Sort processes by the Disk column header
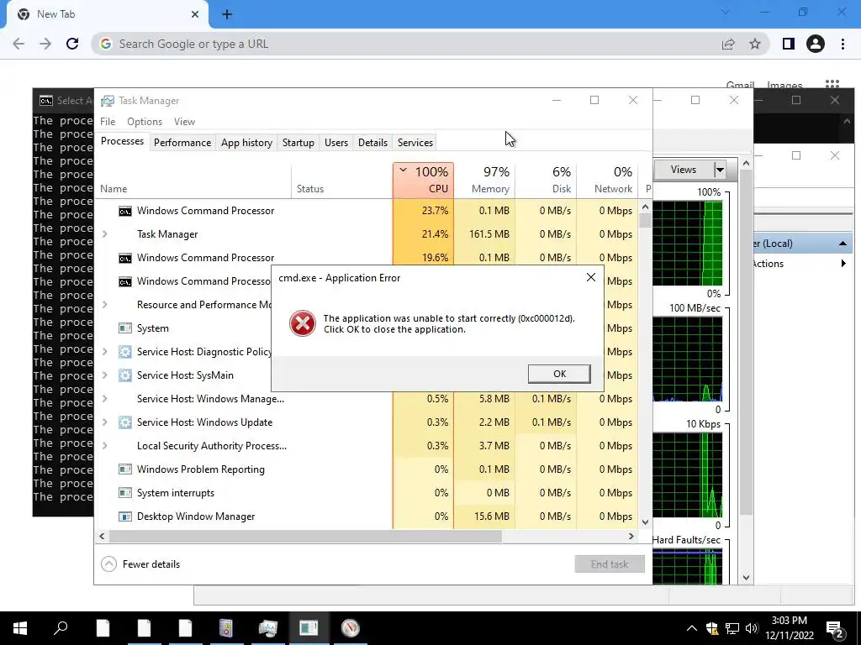This screenshot has height=645, width=861. [x=546, y=181]
